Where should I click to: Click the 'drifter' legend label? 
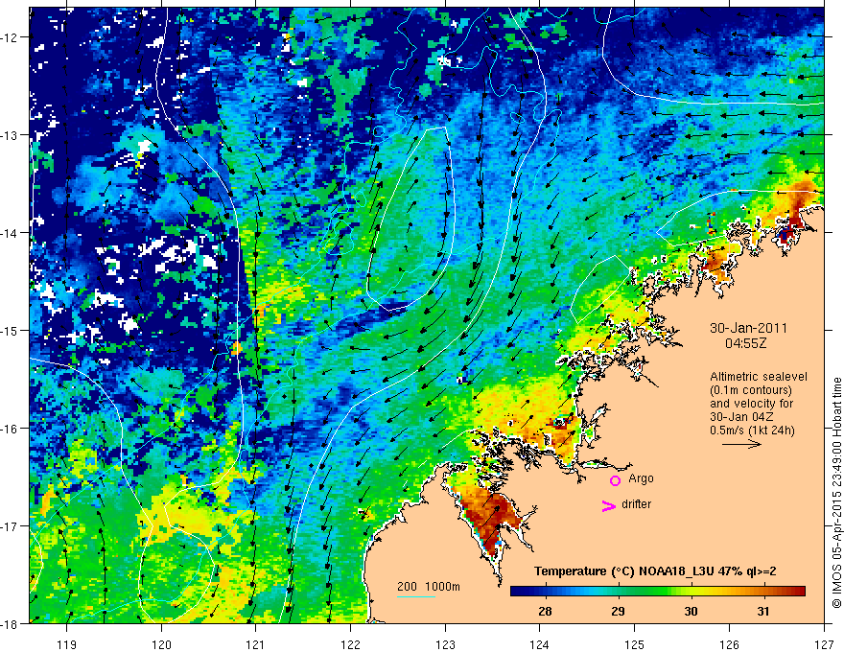(x=636, y=504)
